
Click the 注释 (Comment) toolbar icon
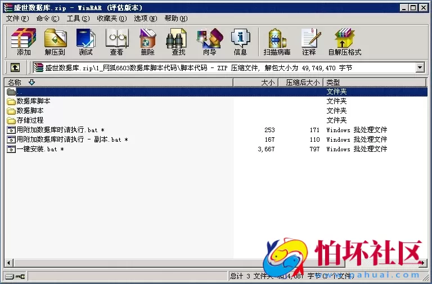[310, 41]
